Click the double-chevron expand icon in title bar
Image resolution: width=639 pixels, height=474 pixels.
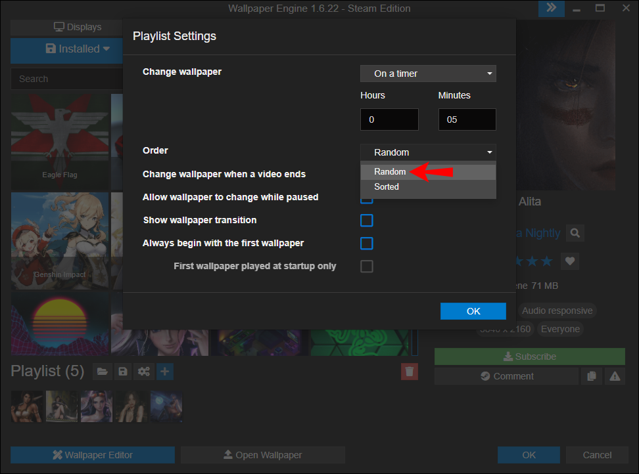[x=552, y=8]
